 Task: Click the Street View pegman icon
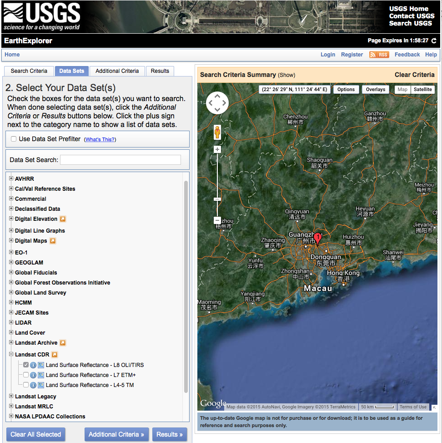click(x=217, y=132)
